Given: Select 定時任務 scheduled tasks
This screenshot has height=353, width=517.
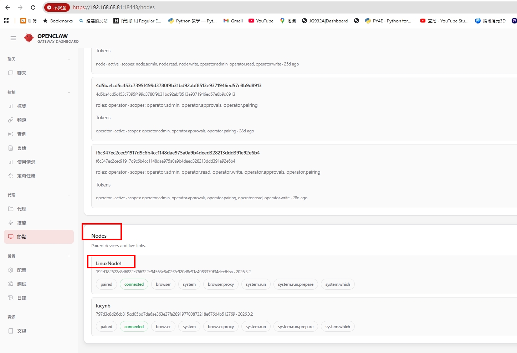Looking at the screenshot, I should (x=26, y=176).
